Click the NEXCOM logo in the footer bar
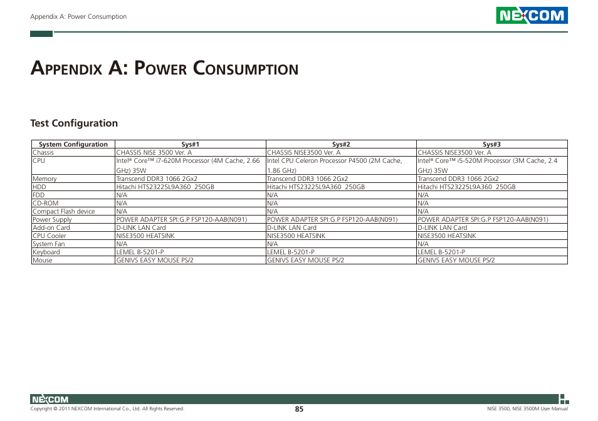The image size is (598, 421). pyautogui.click(x=50, y=399)
